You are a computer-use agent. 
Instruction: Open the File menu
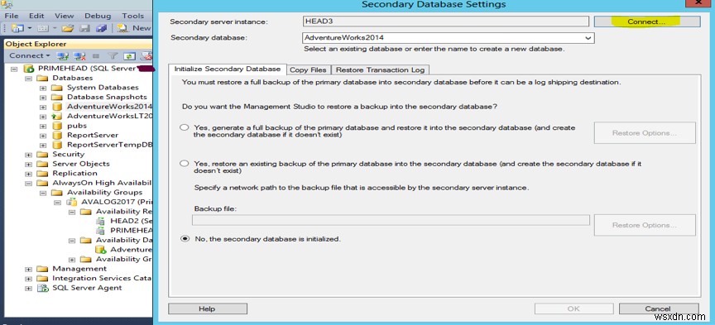point(12,16)
